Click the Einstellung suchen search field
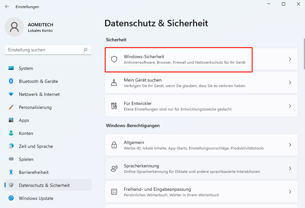 (44, 50)
